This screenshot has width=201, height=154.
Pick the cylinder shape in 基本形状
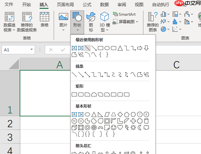coord(146,121)
